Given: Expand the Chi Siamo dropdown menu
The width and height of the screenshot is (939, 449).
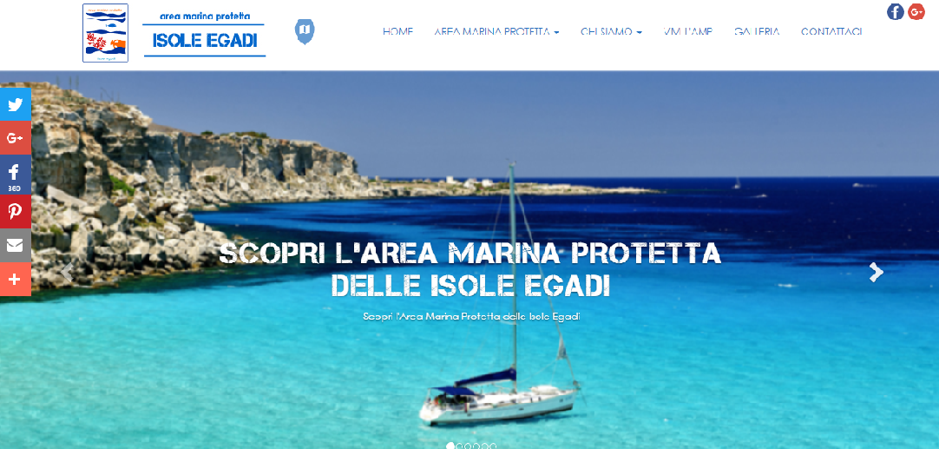Looking at the screenshot, I should [611, 32].
